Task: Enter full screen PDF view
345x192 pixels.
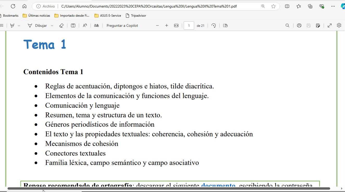Action: [329, 25]
